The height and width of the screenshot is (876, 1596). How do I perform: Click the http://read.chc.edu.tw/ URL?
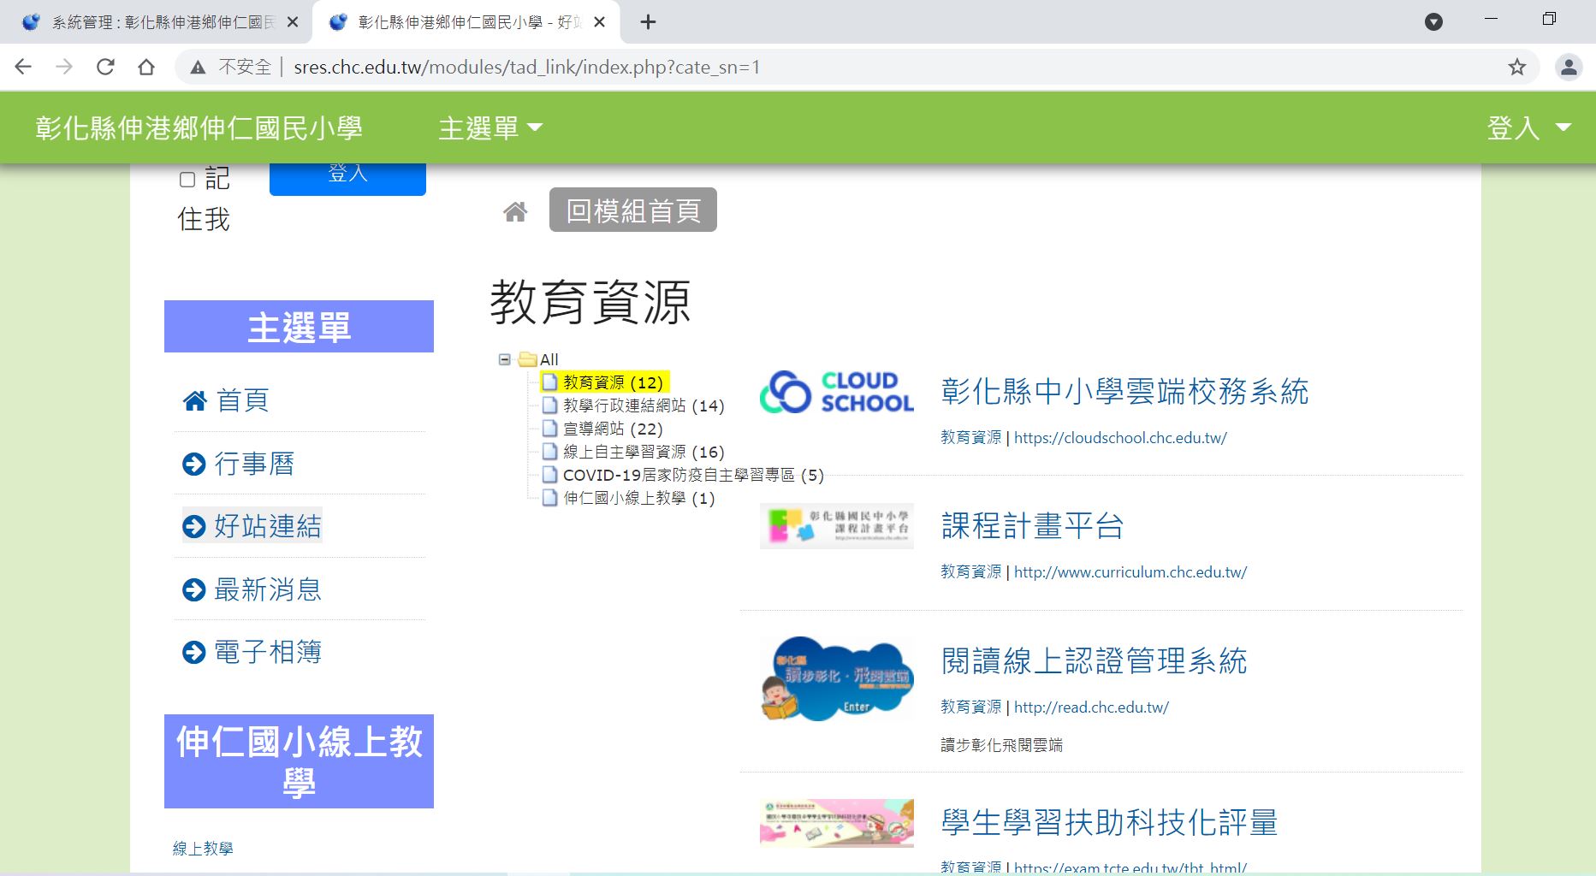coord(1091,707)
